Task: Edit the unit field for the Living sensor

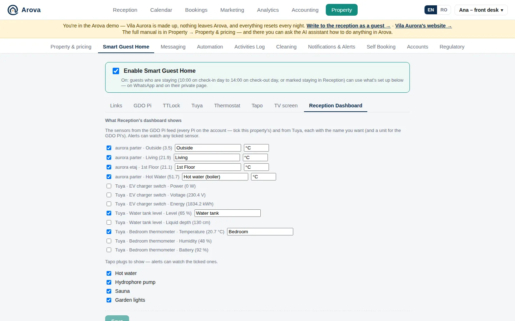Action: (255, 158)
